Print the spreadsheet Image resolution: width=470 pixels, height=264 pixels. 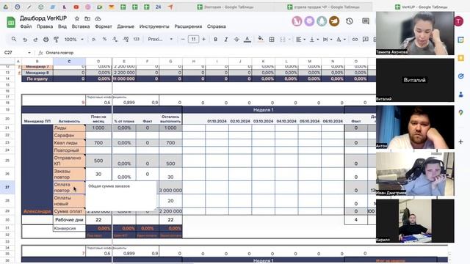(x=46, y=39)
